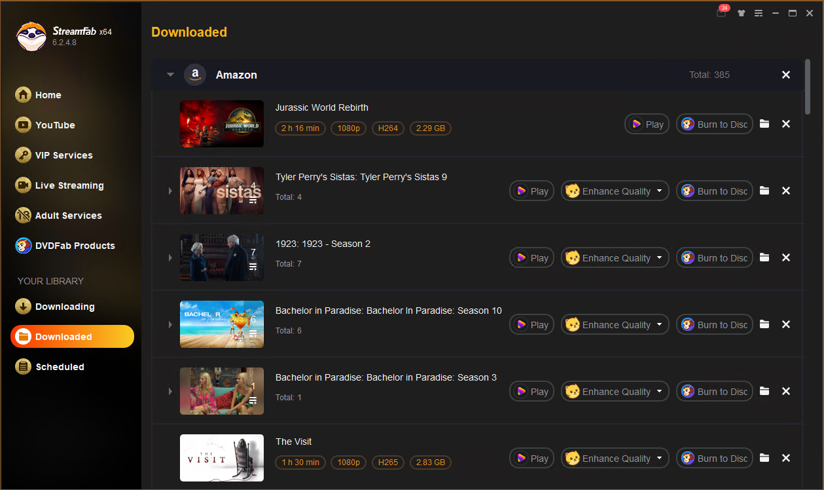Open VIP Services in sidebar
Image resolution: width=824 pixels, height=490 pixels.
(54, 155)
